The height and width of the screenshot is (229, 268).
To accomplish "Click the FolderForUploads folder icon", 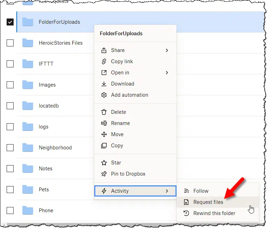I will tap(28, 22).
